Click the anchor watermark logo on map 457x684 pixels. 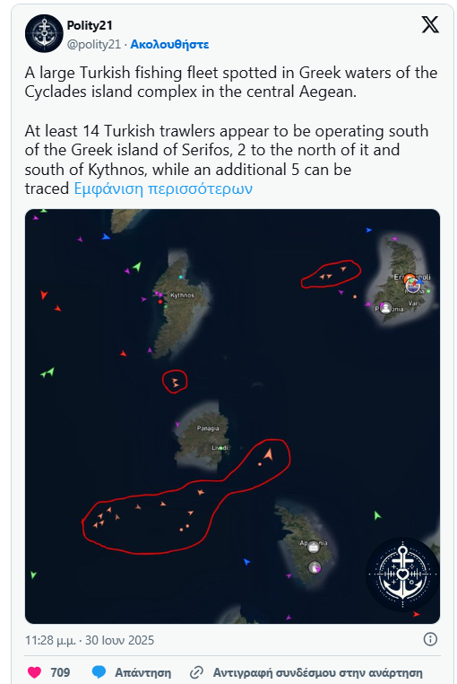click(402, 574)
